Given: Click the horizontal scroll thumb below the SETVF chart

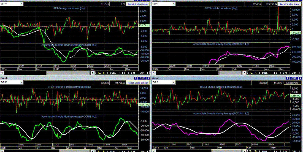Looking at the screenshot, I should (x=68, y=73).
